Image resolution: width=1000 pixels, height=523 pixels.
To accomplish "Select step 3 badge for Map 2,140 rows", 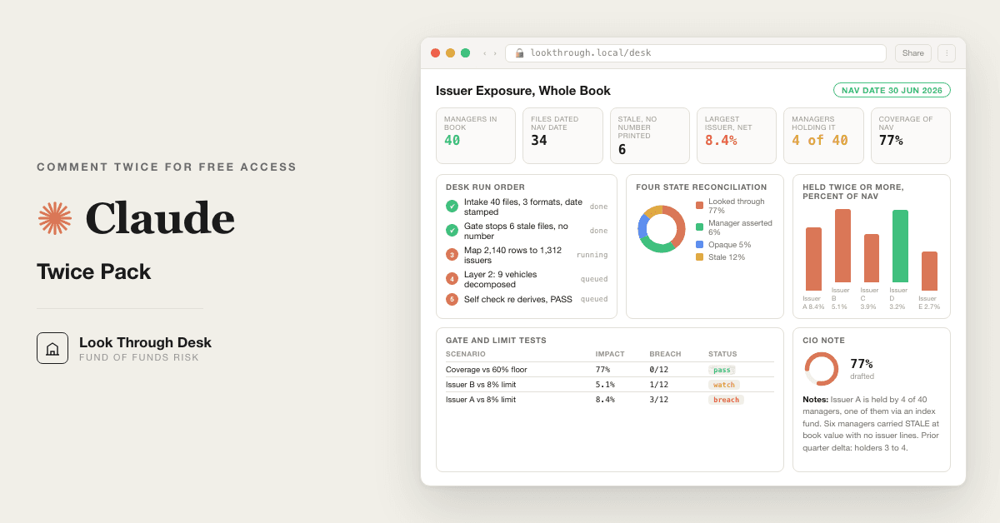I will coord(452,255).
